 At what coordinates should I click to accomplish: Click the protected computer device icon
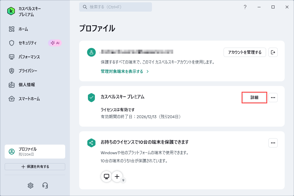coord(107,176)
